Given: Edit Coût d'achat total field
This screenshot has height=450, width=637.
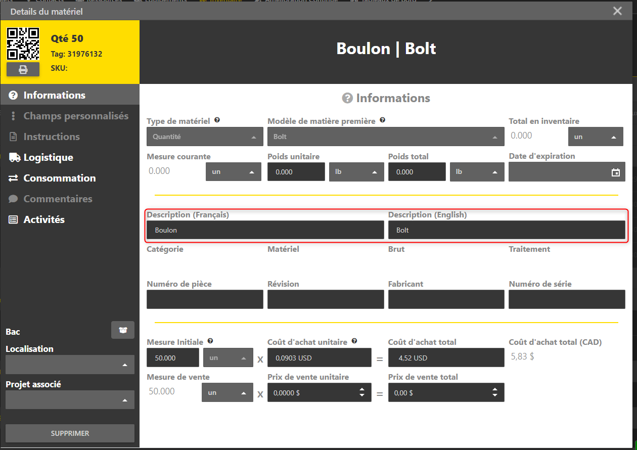Looking at the screenshot, I should [446, 357].
